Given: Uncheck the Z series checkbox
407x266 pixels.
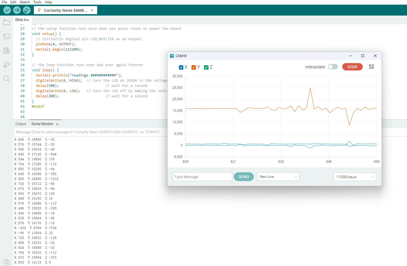Looking at the screenshot, I should point(206,67).
